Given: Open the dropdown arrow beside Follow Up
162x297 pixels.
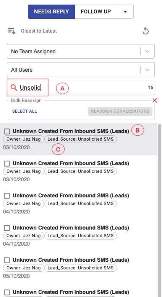Looking at the screenshot, I should tap(125, 12).
